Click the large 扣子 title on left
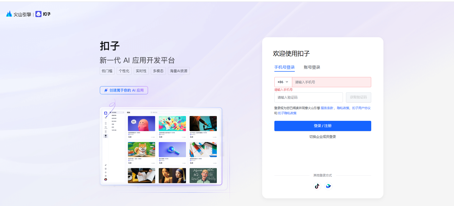Image resolution: width=454 pixels, height=206 pixels. 110,46
